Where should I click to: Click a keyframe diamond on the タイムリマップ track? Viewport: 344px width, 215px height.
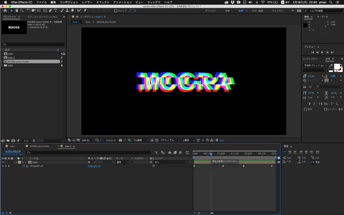point(223,166)
